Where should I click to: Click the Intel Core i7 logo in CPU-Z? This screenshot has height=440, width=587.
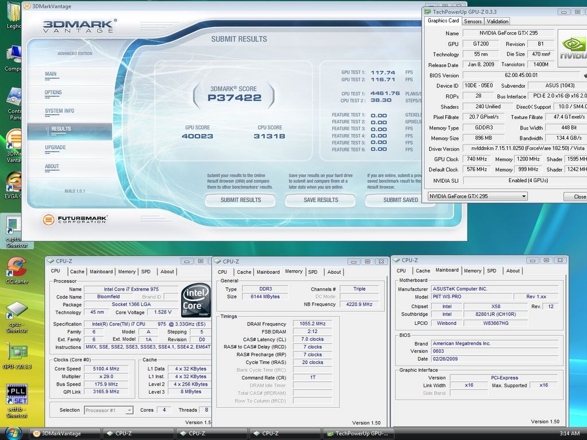click(196, 300)
